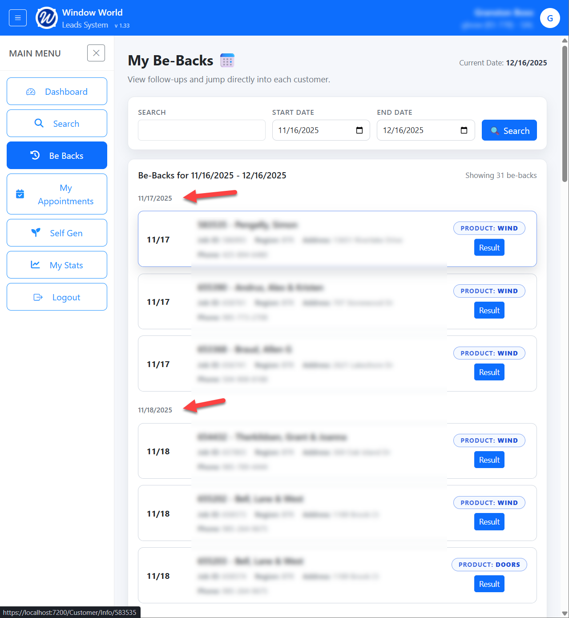Click Result for the Doors product entry
The image size is (569, 618).
tap(489, 584)
